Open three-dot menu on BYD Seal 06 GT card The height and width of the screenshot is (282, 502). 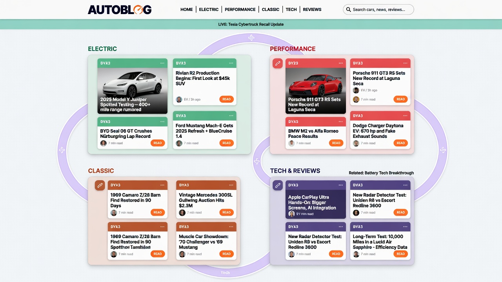pos(162,121)
